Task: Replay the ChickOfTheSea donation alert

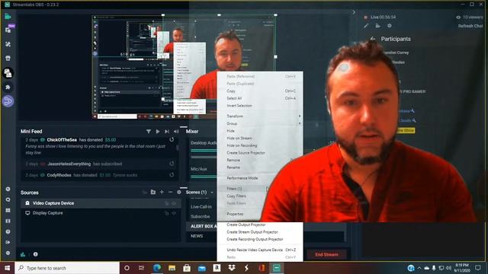Action: point(172,140)
